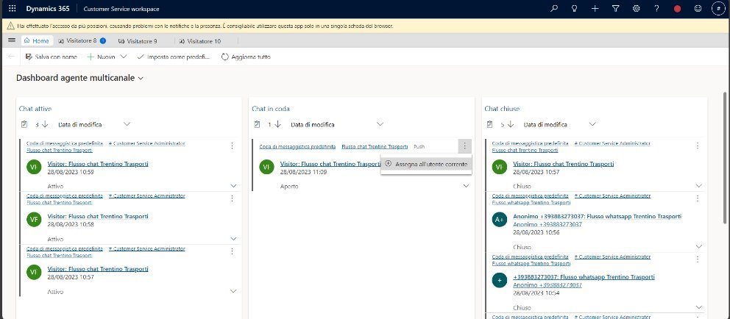Switch to the Visitatore 9 tab

[137, 41]
